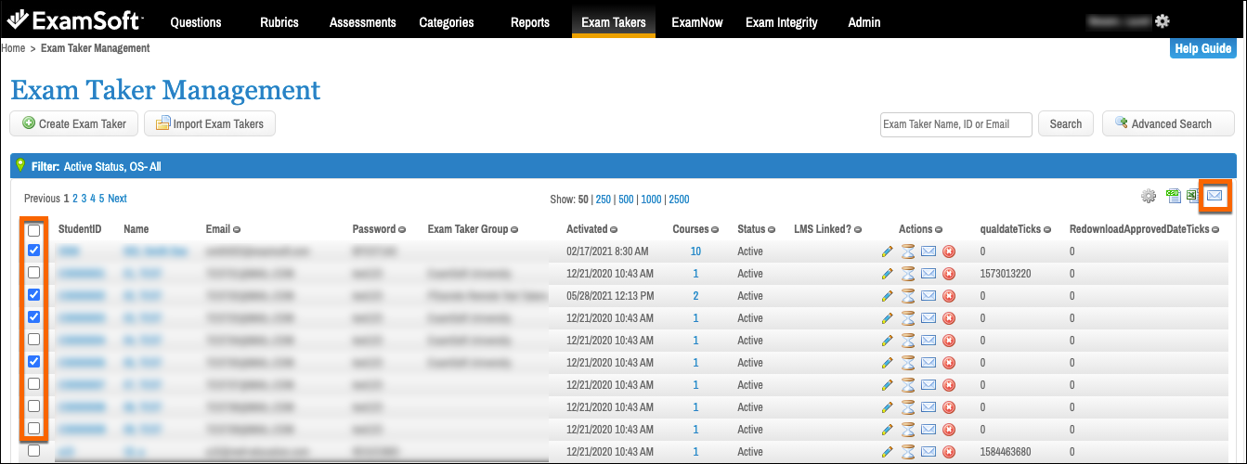Go to the Assessments menu
Image resolution: width=1247 pixels, height=464 pixels.
pos(362,22)
